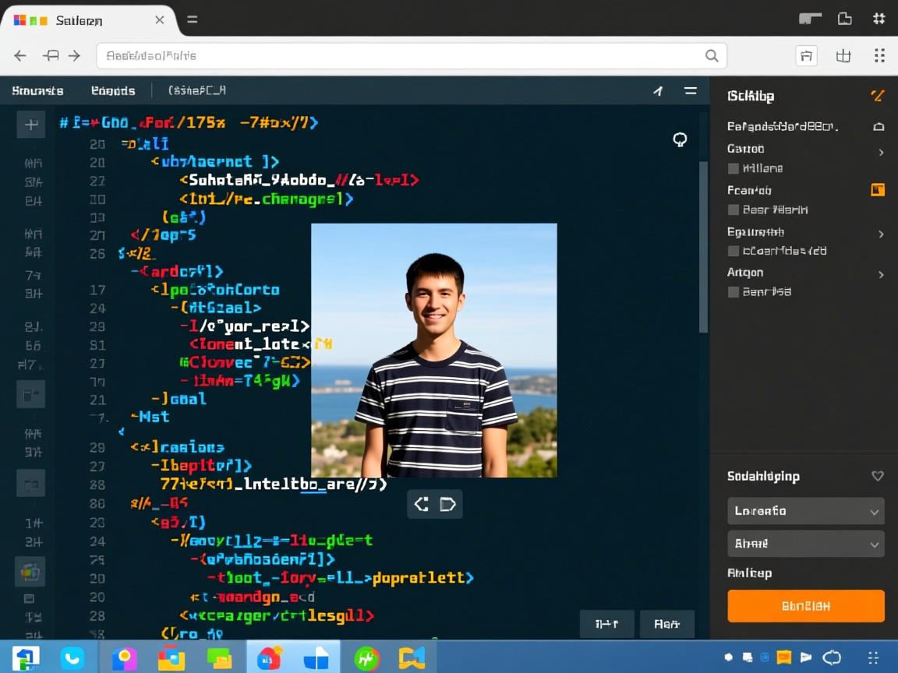Open the second dropdown in lower side panel
Viewport: 898px width, 673px height.
pos(805,544)
